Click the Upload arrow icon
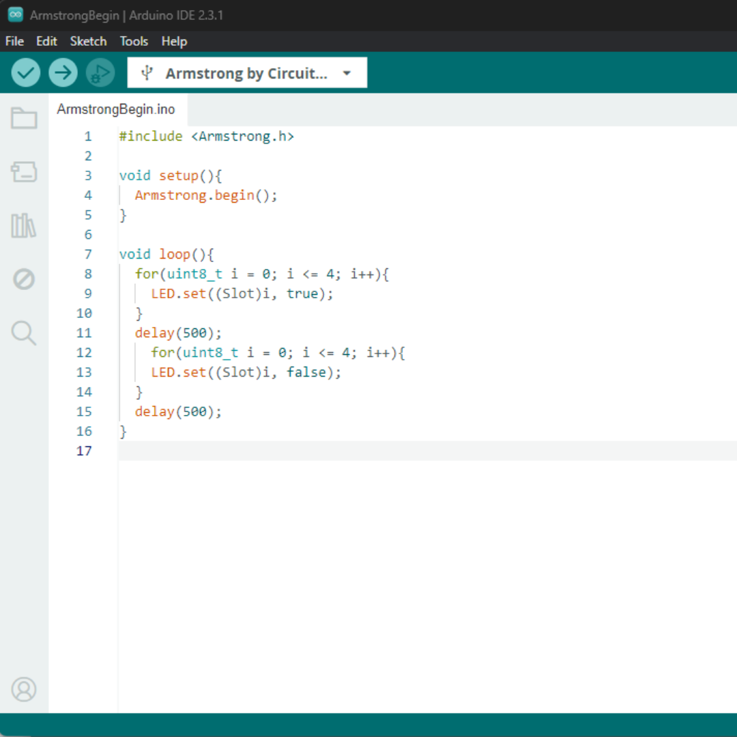The width and height of the screenshot is (737, 737). click(x=63, y=72)
